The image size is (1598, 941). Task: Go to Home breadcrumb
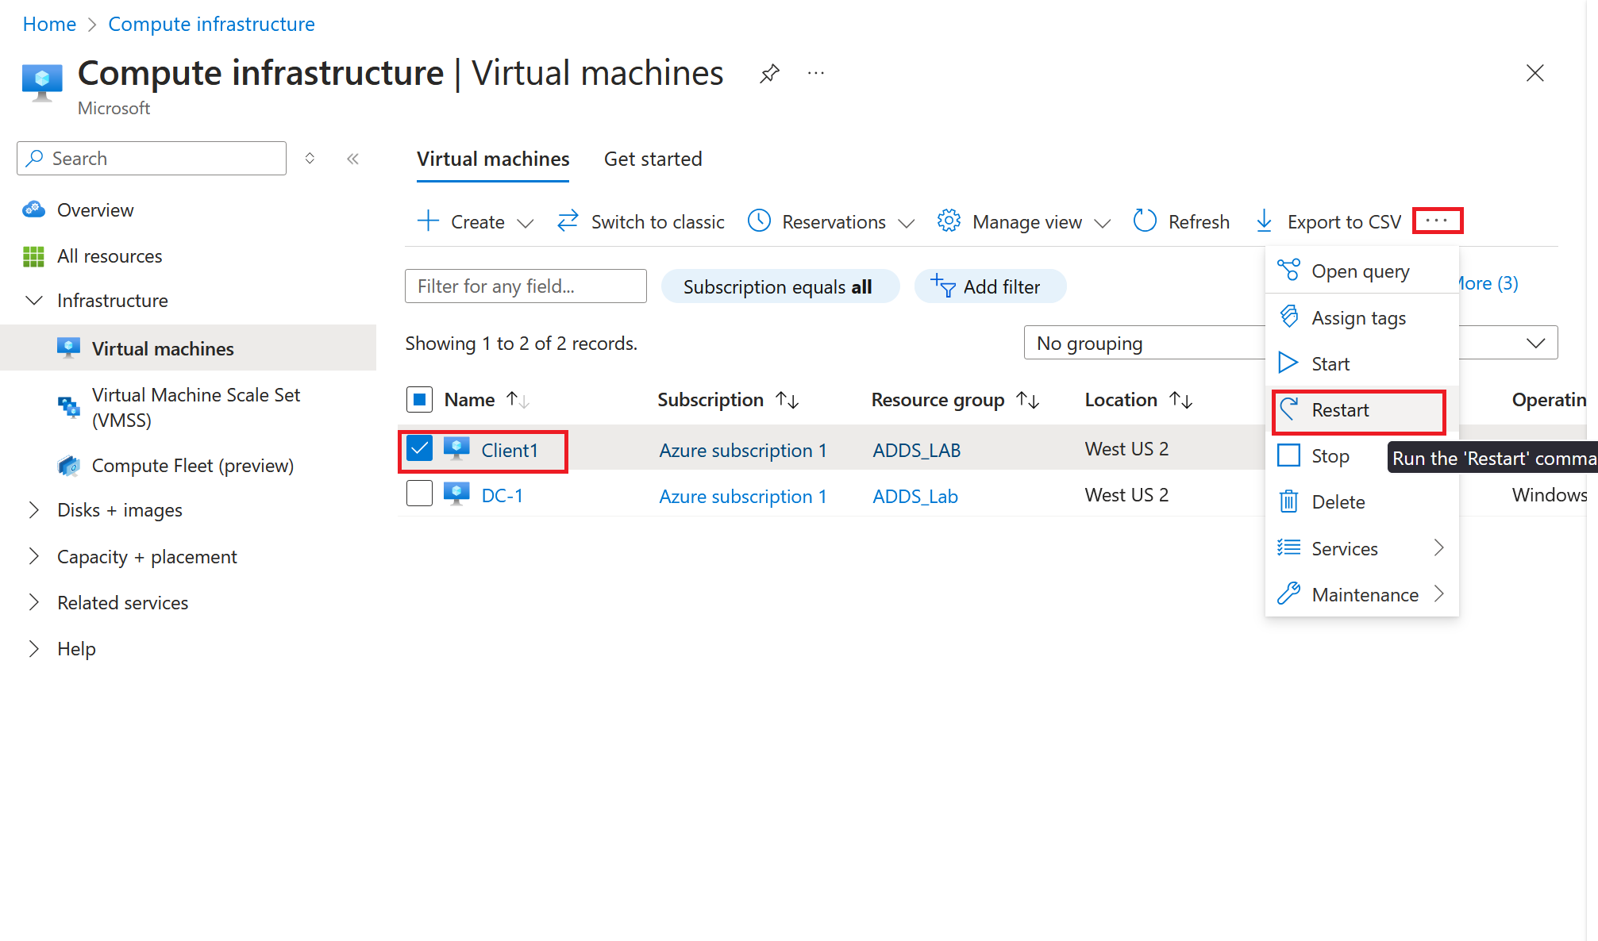[49, 25]
